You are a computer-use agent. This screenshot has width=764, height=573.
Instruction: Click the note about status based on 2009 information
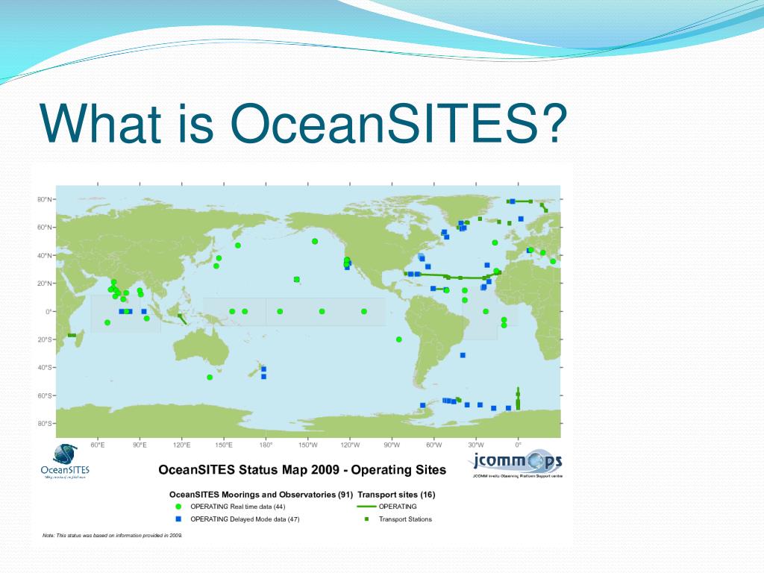113,536
